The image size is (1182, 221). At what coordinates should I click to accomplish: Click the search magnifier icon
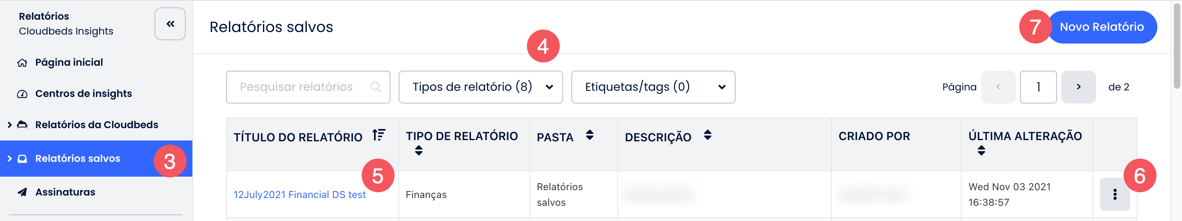376,87
